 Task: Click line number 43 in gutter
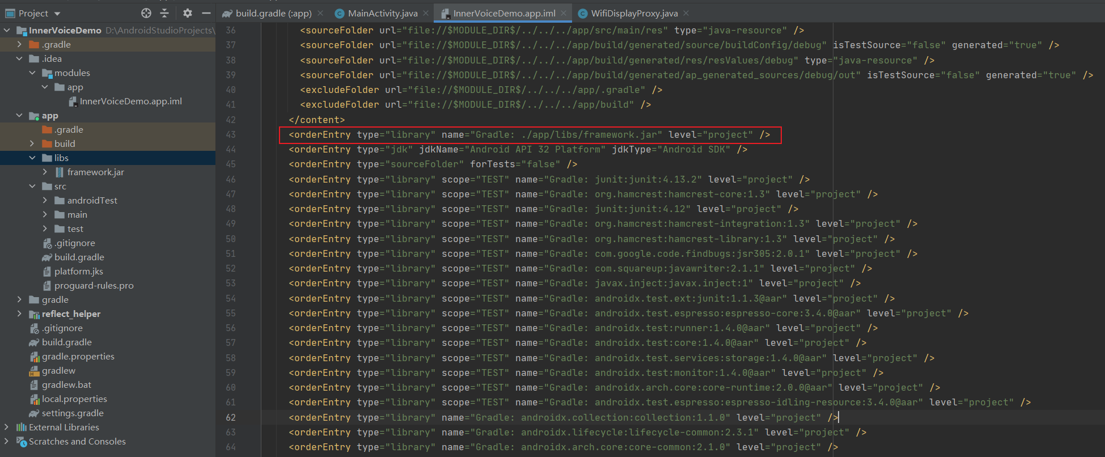(231, 134)
